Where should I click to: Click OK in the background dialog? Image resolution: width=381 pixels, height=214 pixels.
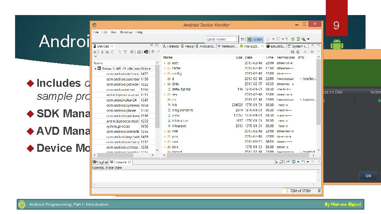[368, 176]
